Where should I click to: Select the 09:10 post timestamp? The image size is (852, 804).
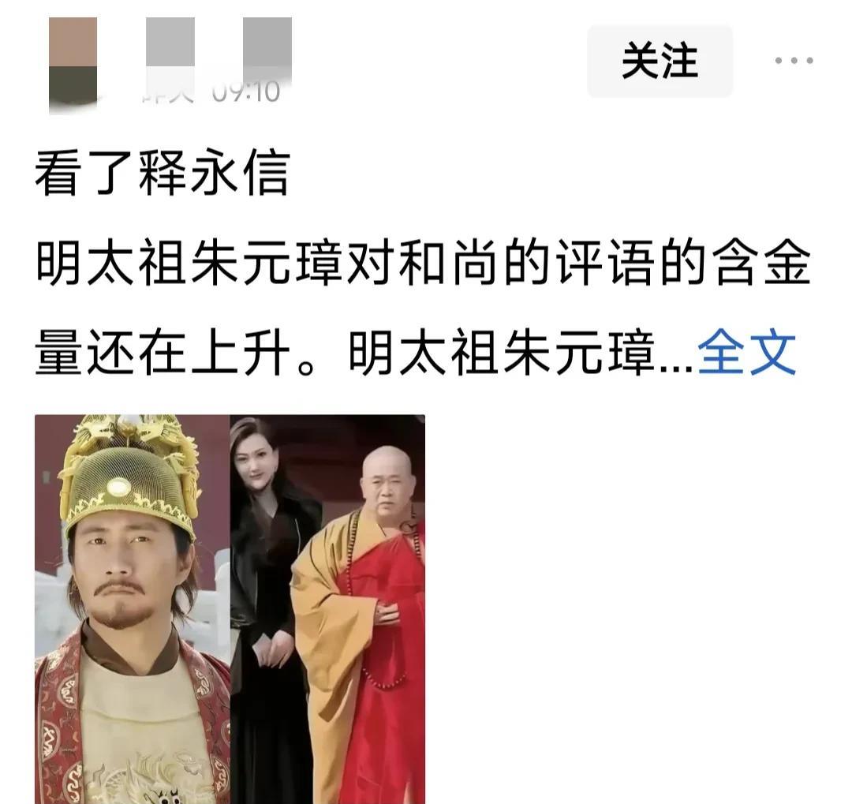point(246,91)
